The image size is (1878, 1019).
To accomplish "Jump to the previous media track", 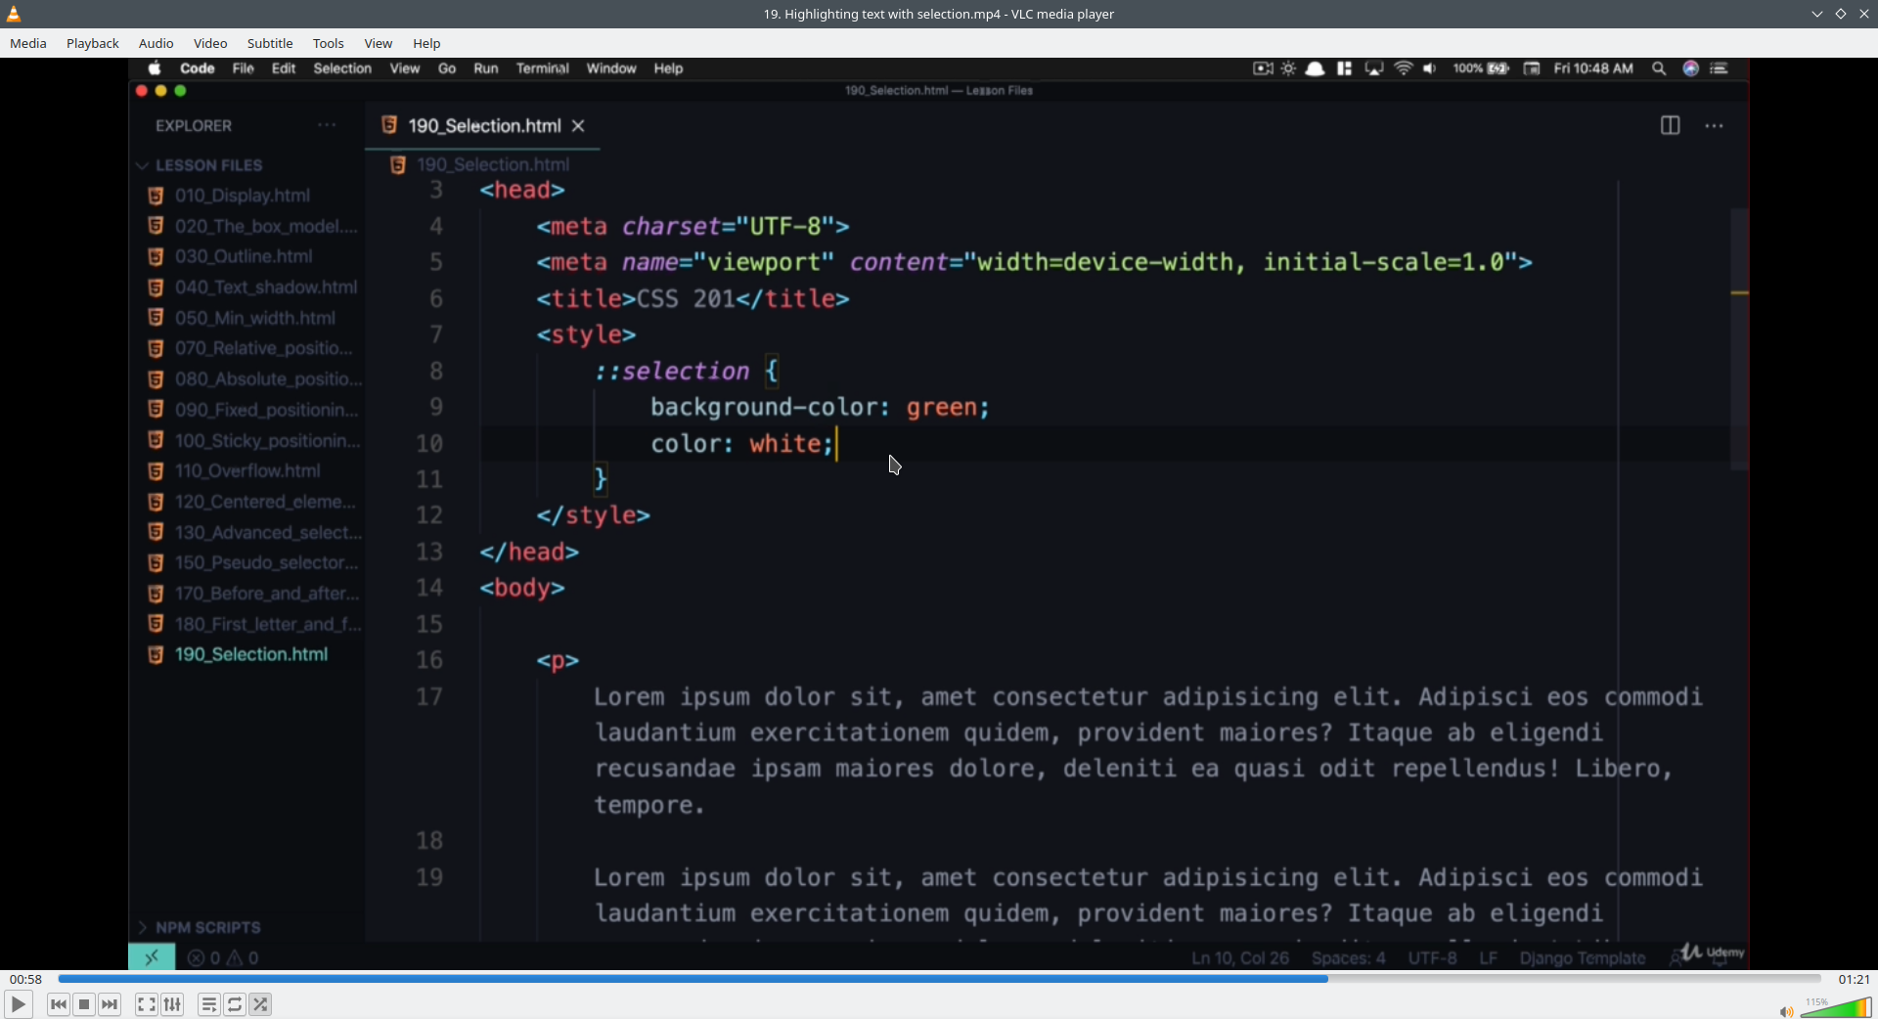I will [59, 1004].
